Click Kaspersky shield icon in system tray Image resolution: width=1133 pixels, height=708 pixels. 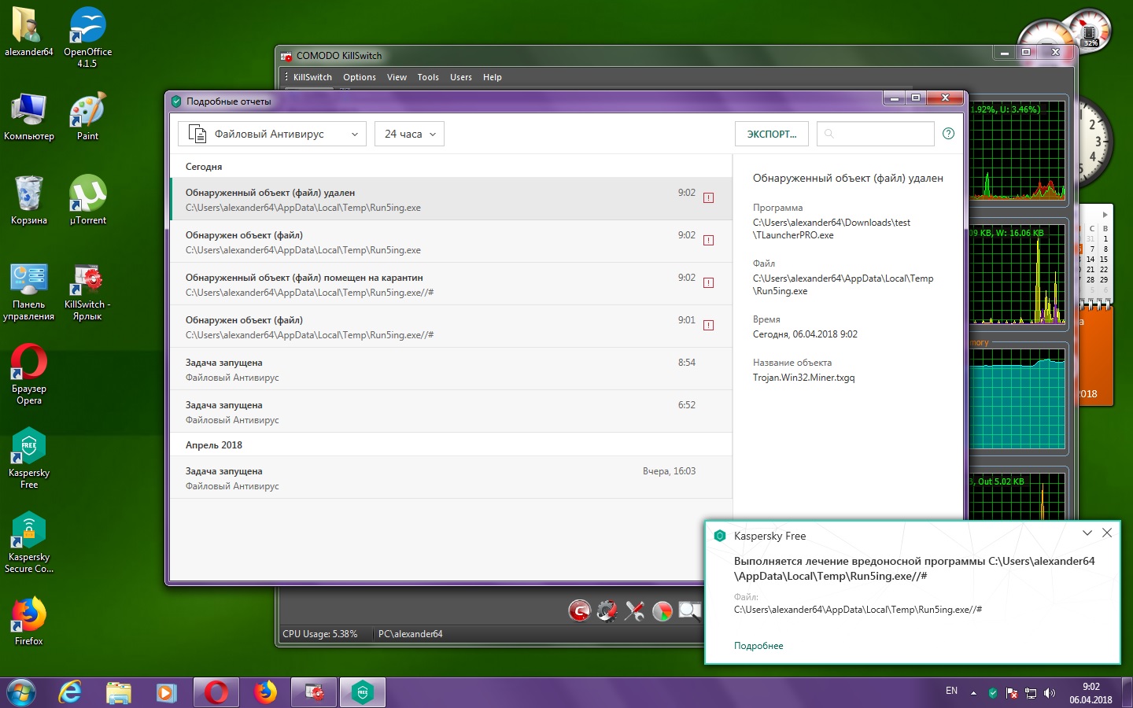coord(993,693)
